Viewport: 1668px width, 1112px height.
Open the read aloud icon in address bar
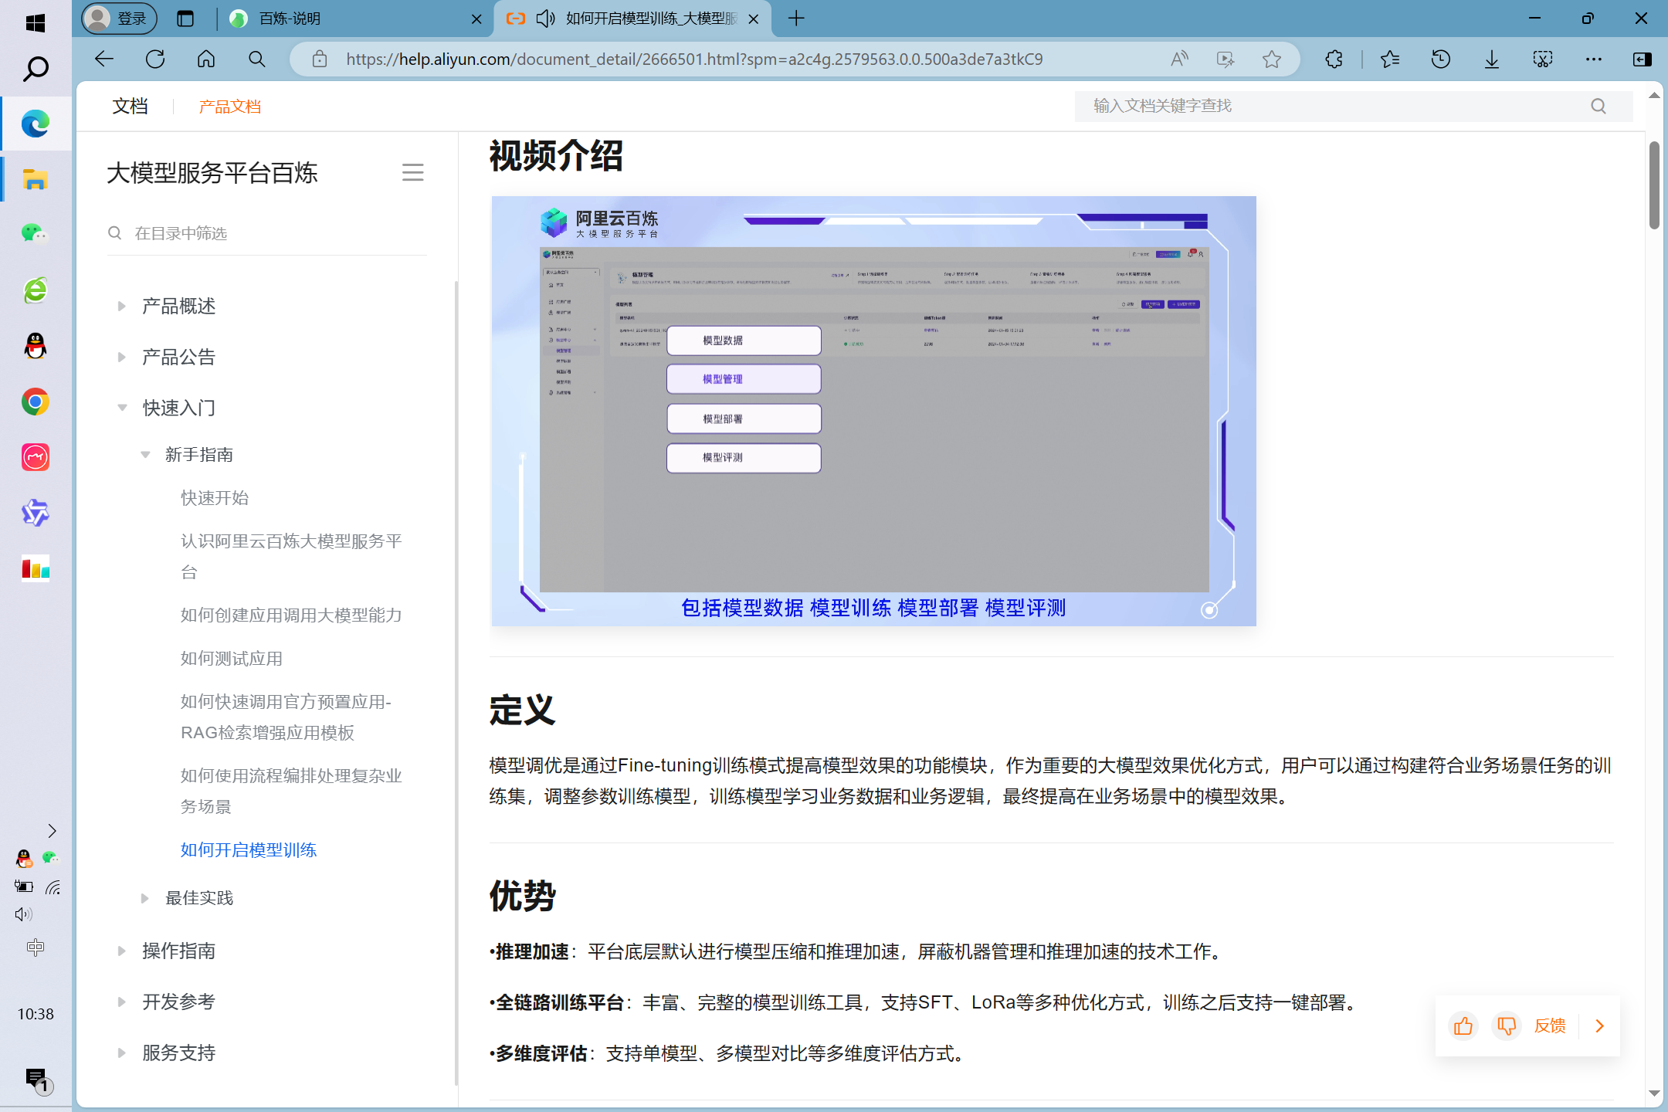coord(1179,59)
